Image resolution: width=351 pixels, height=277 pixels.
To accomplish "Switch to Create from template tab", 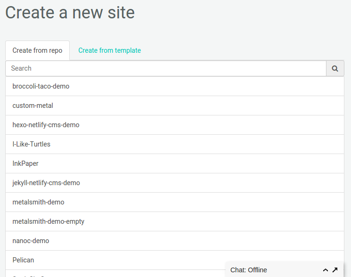I will click(x=109, y=50).
